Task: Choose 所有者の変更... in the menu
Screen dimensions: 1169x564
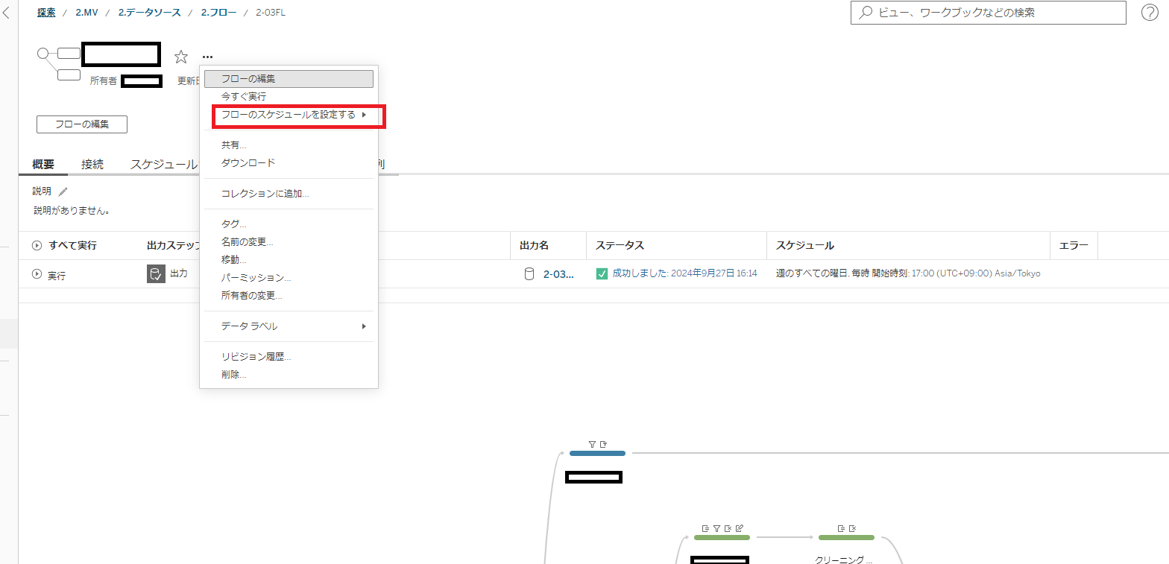Action: point(289,295)
